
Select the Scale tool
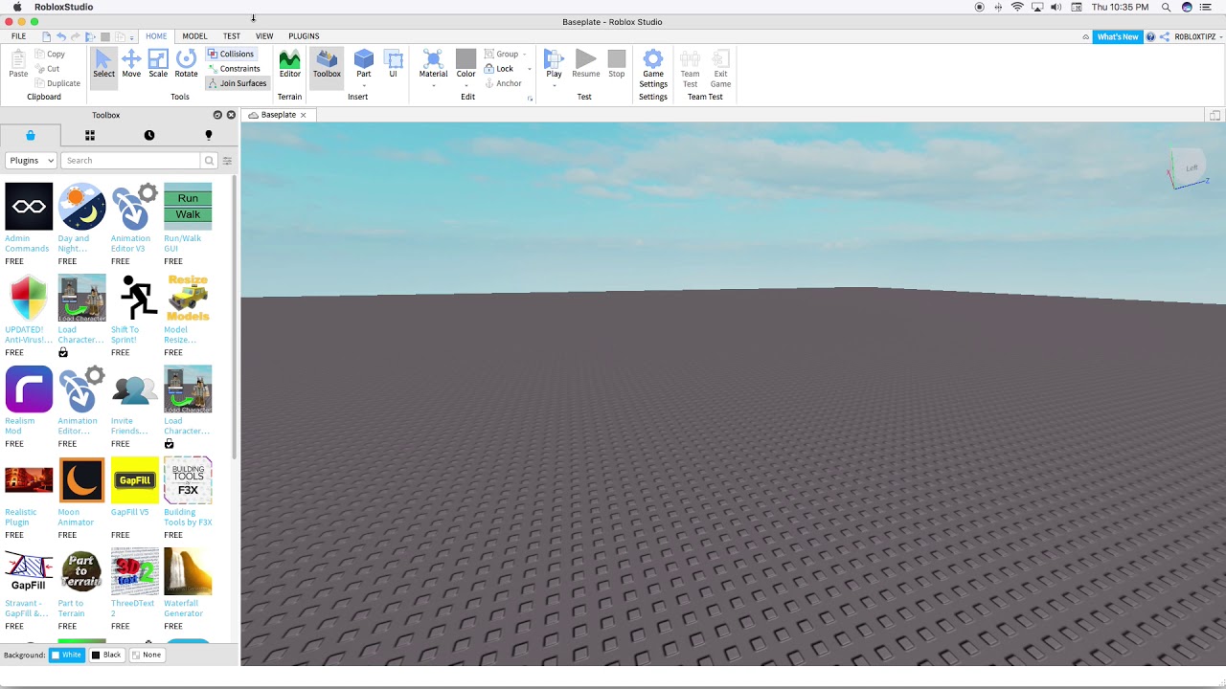tap(158, 64)
